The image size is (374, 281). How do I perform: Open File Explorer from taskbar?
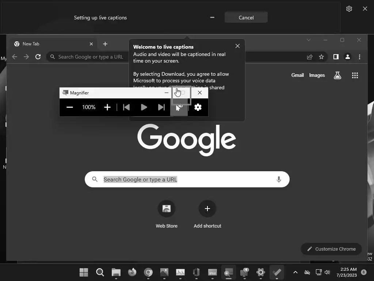pyautogui.click(x=116, y=272)
